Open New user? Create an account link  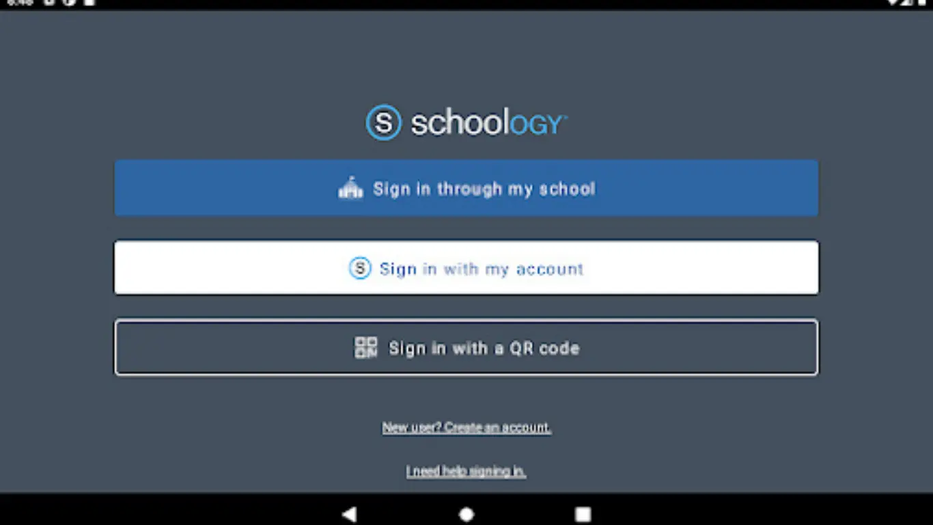click(x=466, y=427)
